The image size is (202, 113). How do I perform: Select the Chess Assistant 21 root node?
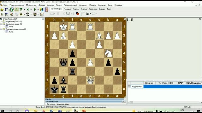click(10, 19)
